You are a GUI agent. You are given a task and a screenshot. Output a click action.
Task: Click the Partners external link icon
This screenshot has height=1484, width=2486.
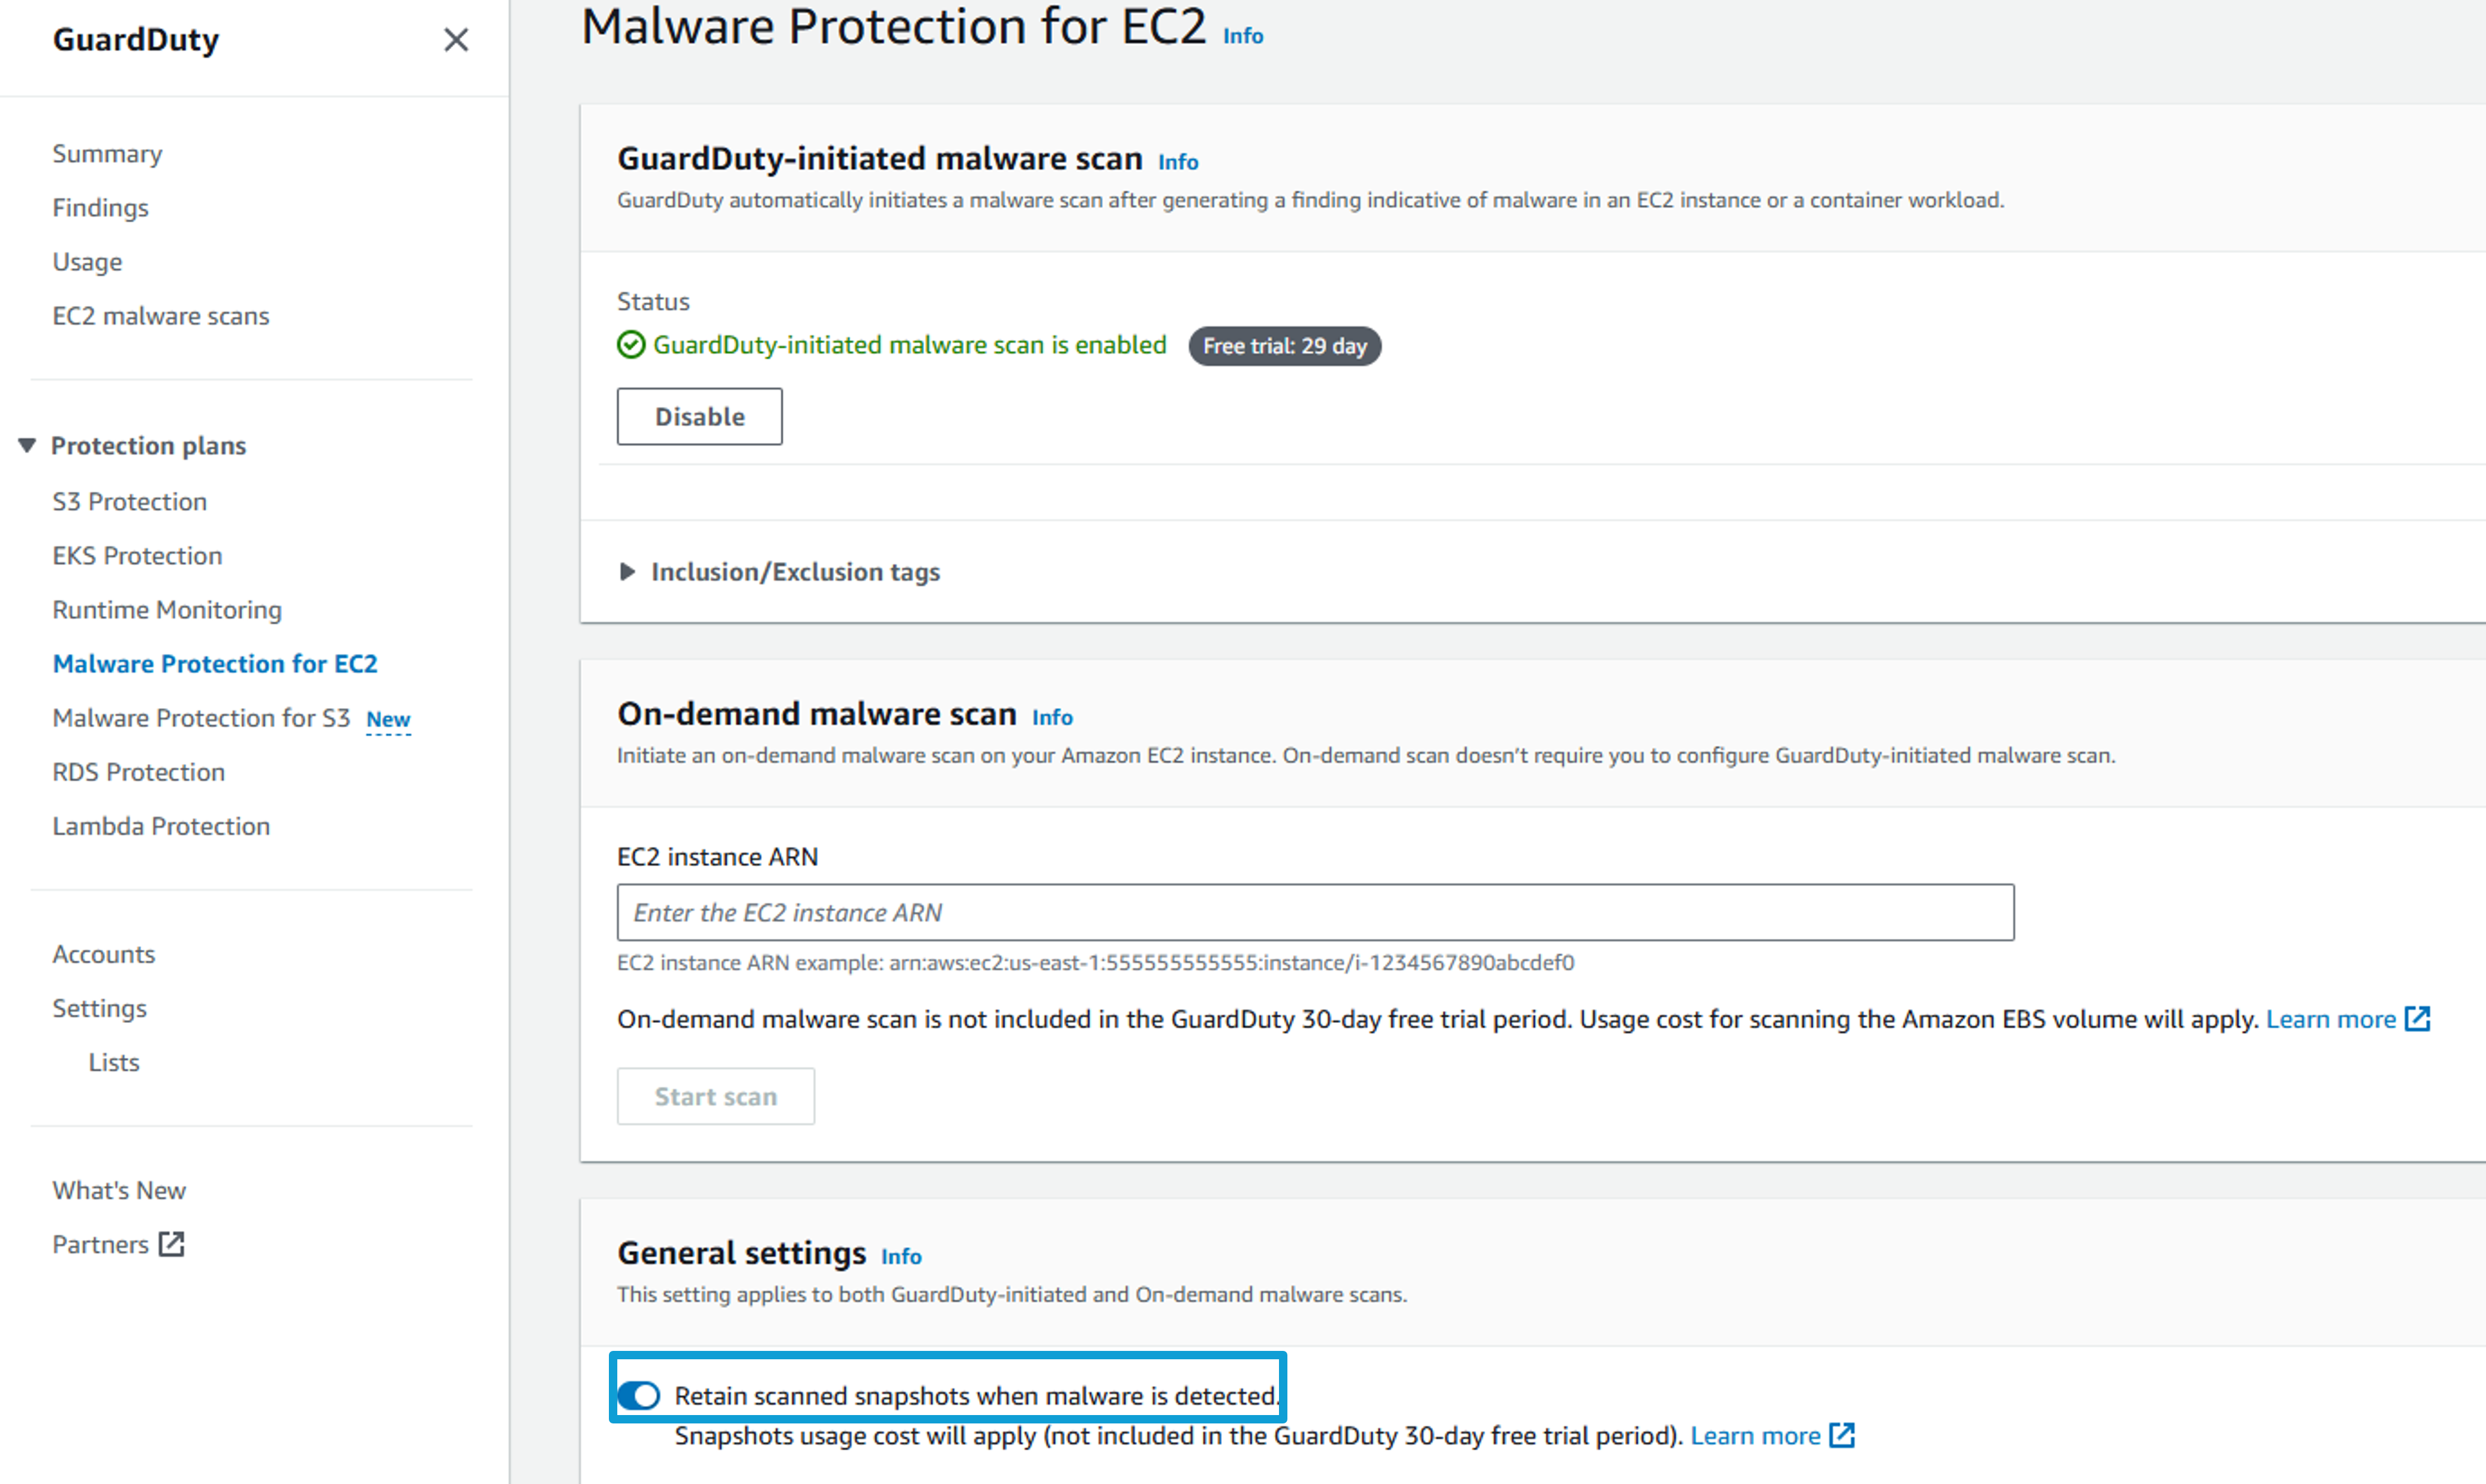point(172,1244)
